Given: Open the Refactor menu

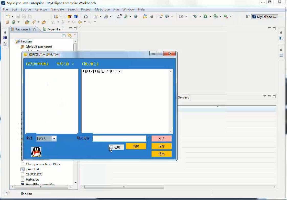Looking at the screenshot, I should pos(41,9).
